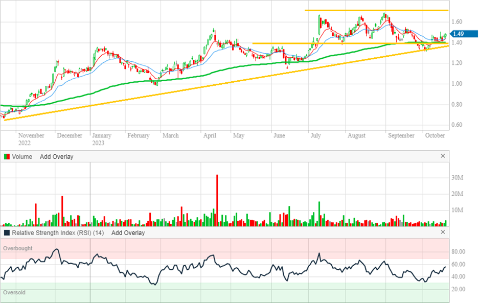This screenshot has height=303, width=480.
Task: Click the green-red Volume legend swatch
Action: coord(7,157)
